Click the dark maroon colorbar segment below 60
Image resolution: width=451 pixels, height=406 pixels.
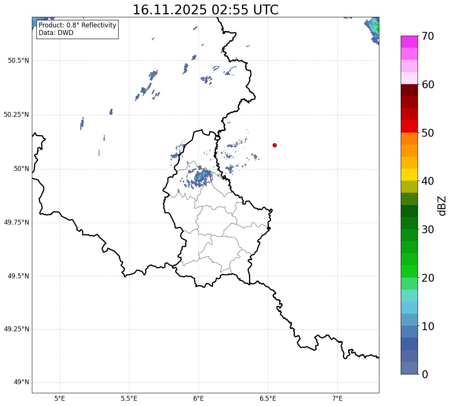(409, 90)
